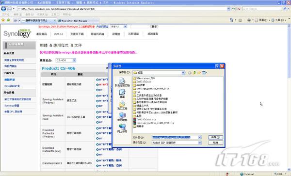Click the Feeds icon in IE command bar
The width and height of the screenshot is (291, 176).
tap(240, 20)
